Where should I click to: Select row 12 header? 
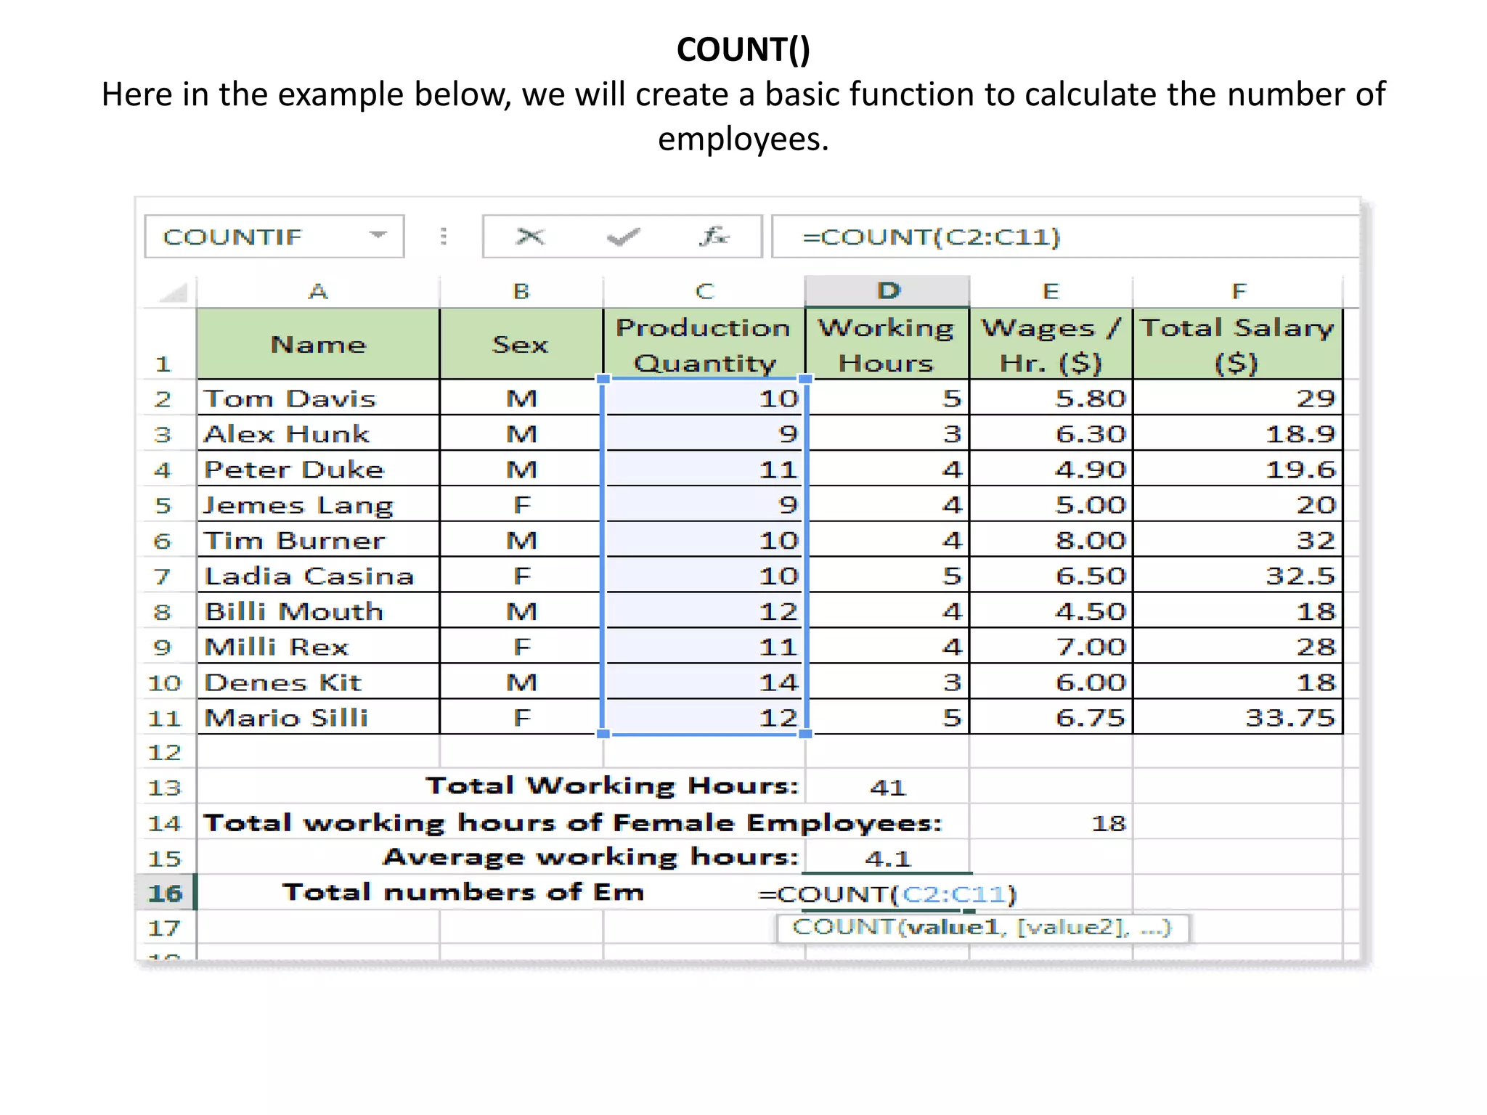click(166, 752)
